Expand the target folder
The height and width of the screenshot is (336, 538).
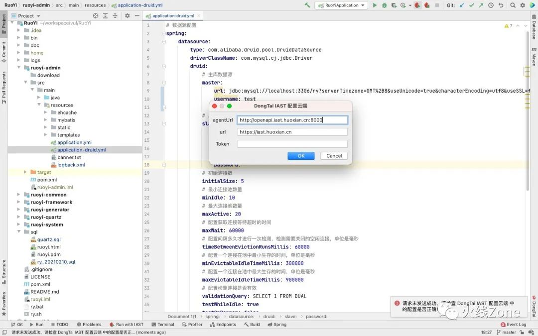tap(25, 172)
